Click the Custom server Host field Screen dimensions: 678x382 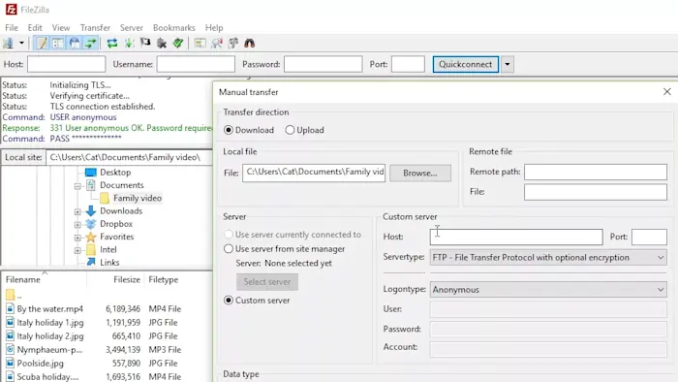[516, 238]
